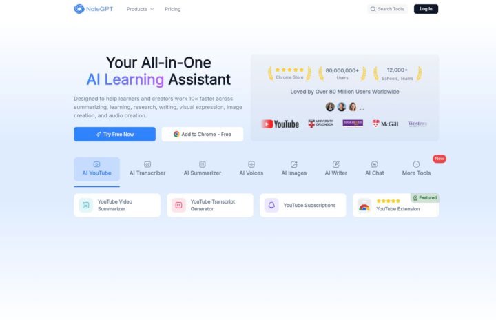Open the YouTube Transcript Generator card
Image resolution: width=496 pixels, height=325 pixels.
[210, 205]
